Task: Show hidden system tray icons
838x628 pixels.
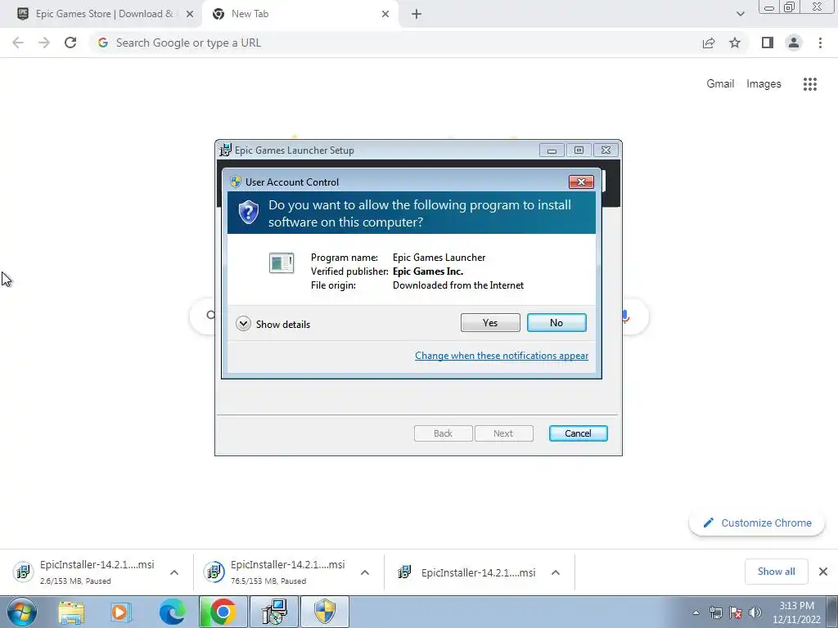Action: (x=696, y=612)
